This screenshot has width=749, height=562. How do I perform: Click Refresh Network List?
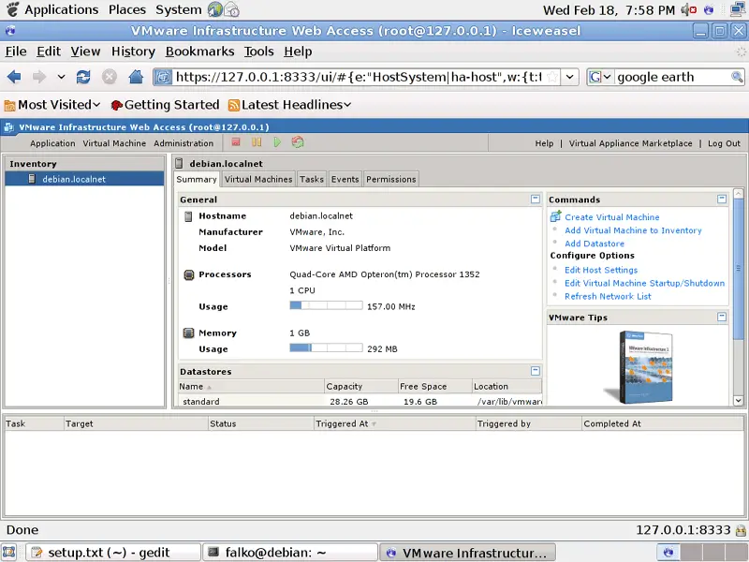point(608,296)
